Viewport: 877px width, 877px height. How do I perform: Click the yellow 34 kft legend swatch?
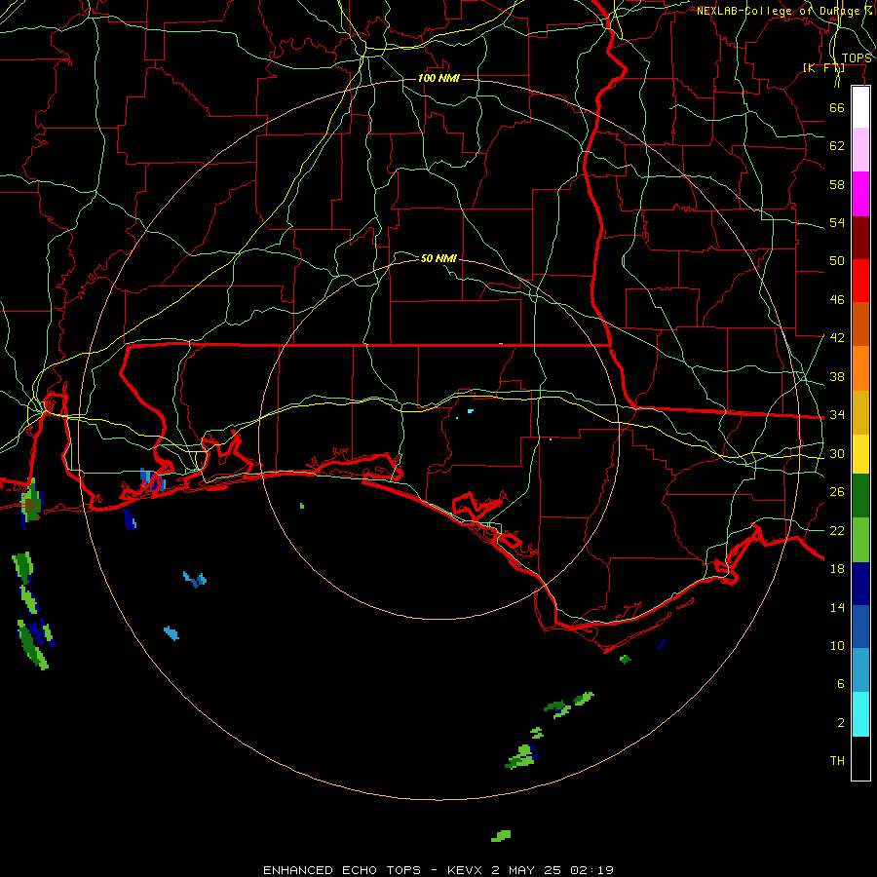click(860, 453)
